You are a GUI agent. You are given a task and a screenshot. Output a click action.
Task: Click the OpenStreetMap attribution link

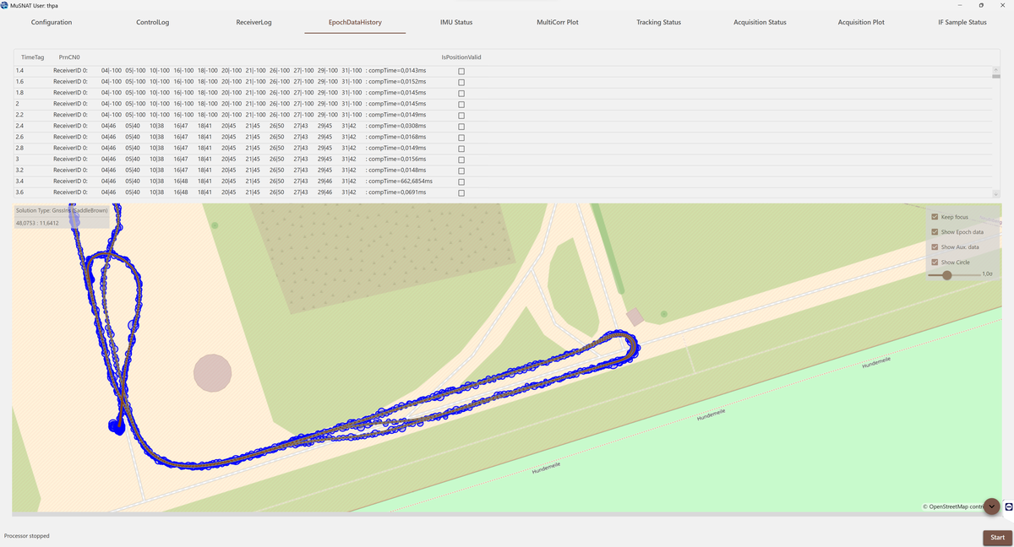click(955, 506)
